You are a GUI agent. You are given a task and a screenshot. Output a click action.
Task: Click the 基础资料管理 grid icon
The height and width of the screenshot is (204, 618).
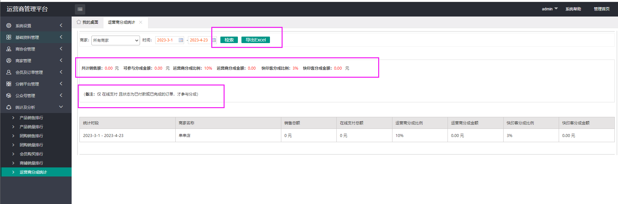pos(9,37)
